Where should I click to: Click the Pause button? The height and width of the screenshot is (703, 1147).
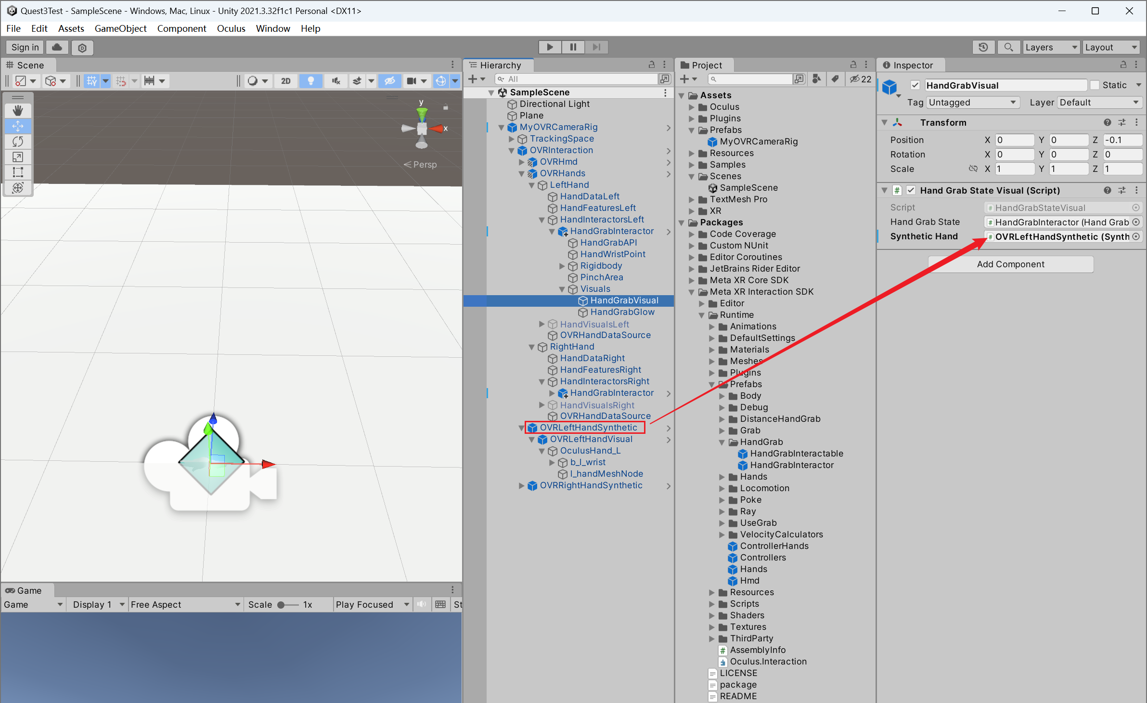click(573, 47)
